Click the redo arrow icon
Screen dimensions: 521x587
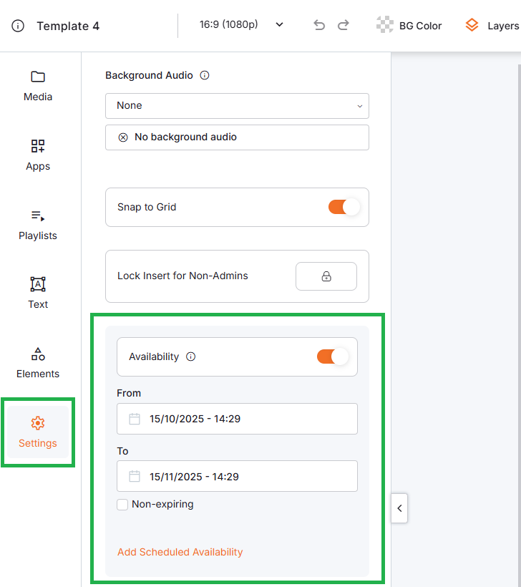(x=344, y=25)
